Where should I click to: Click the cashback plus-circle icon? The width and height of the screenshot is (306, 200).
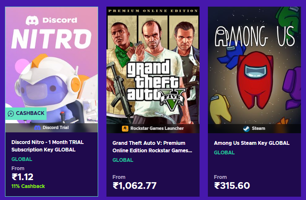11,114
